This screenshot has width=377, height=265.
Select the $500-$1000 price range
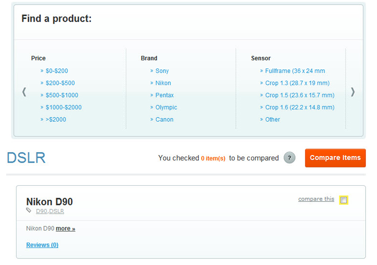pos(62,95)
